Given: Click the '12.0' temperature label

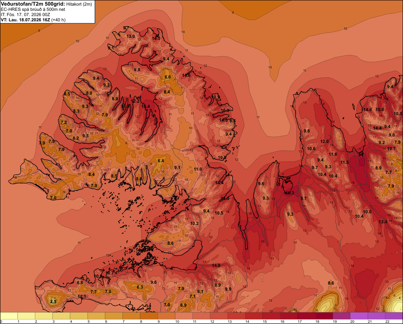Looking at the screenshot, I should click(324, 141).
